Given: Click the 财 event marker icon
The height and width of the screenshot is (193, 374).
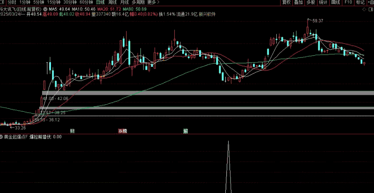Looking at the screenshot, I should (x=72, y=131).
